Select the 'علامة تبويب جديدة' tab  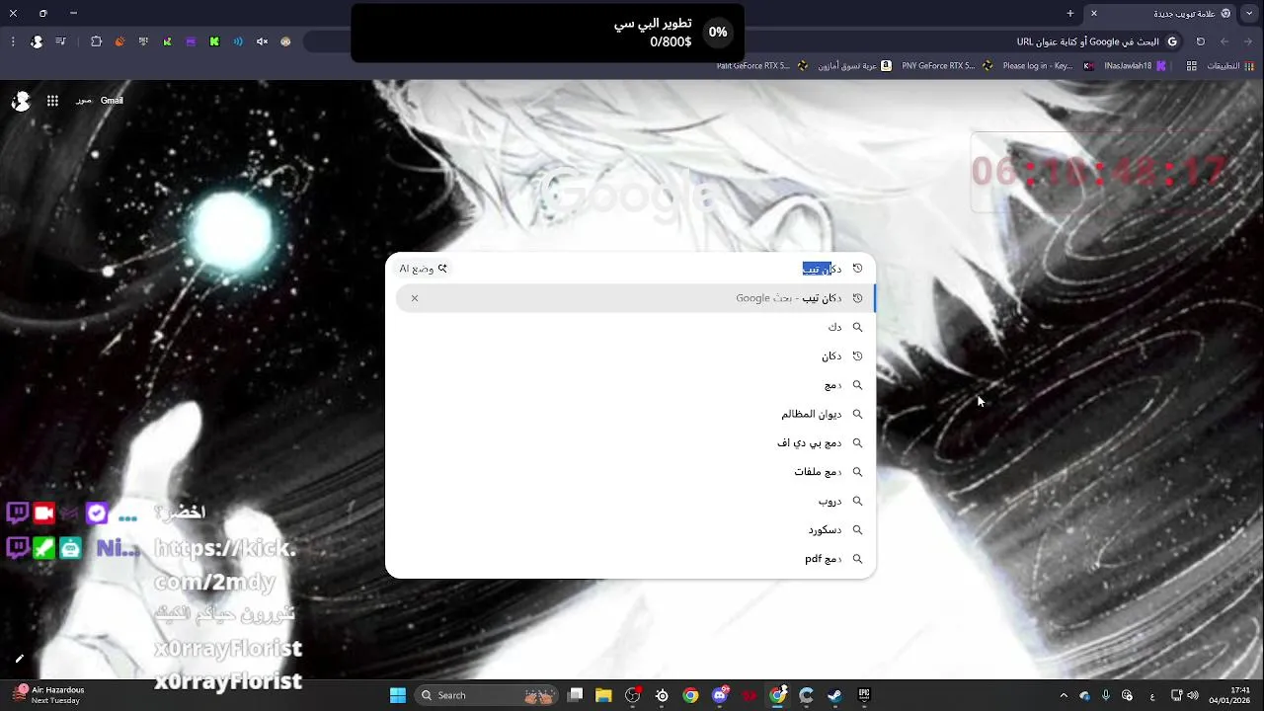pyautogui.click(x=1161, y=14)
